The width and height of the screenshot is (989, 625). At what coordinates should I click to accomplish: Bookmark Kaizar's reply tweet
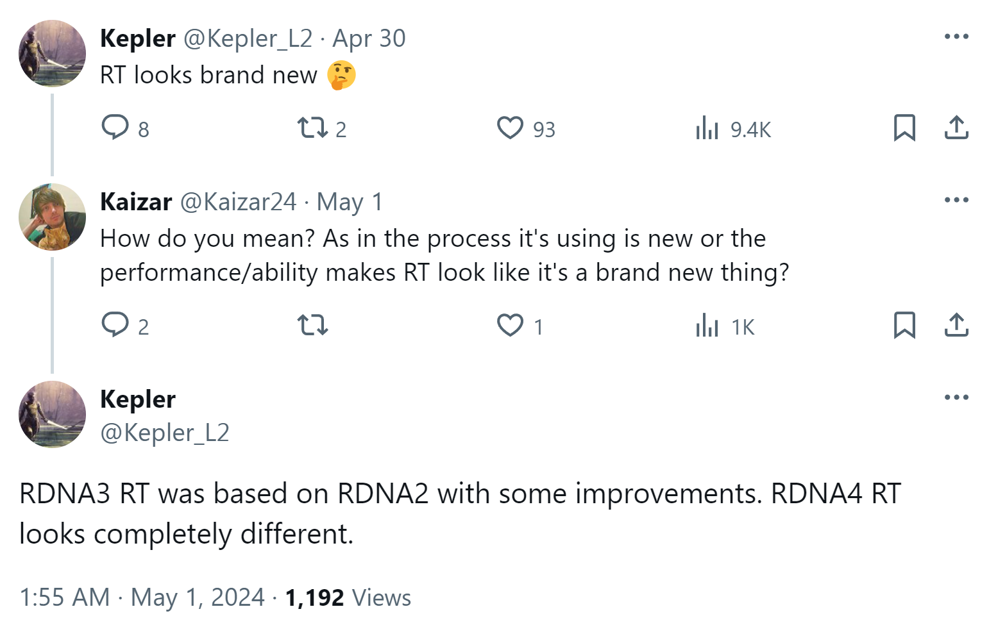(x=904, y=325)
